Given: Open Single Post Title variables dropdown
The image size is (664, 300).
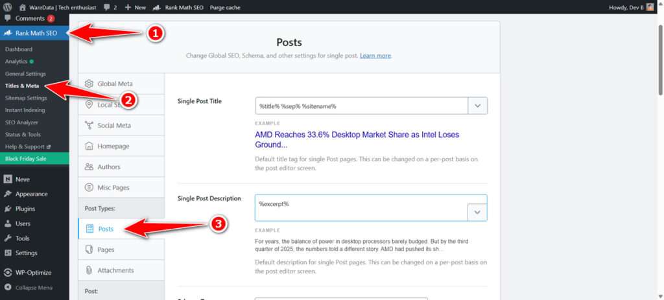Looking at the screenshot, I should pos(478,106).
